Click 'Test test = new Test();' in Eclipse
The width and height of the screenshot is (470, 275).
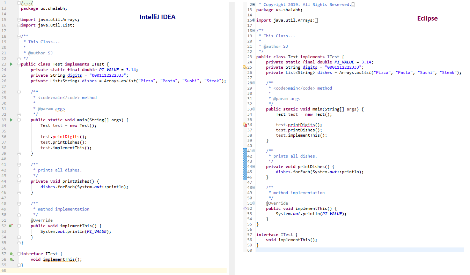304,114
